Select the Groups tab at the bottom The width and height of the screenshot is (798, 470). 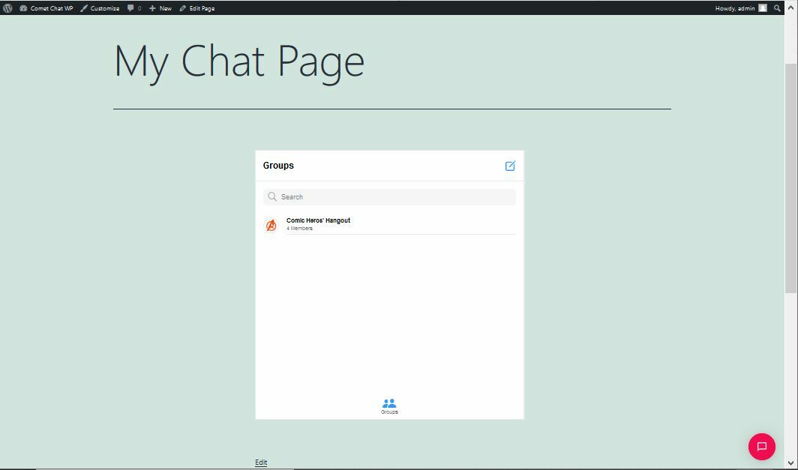[x=389, y=406]
